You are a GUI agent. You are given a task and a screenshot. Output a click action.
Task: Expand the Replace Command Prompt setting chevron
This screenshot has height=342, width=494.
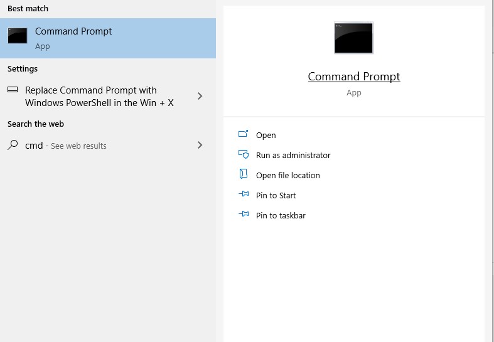(200, 96)
